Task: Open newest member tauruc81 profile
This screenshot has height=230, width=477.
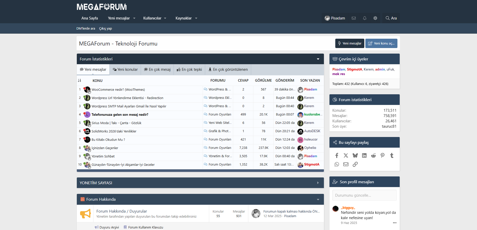Action: 389,126
